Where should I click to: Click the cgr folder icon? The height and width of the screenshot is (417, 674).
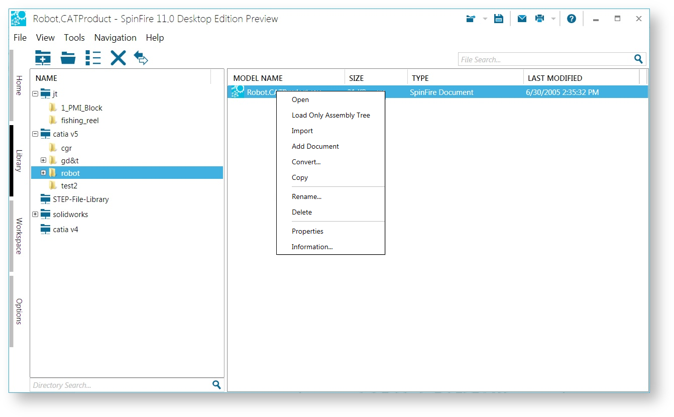click(x=53, y=148)
